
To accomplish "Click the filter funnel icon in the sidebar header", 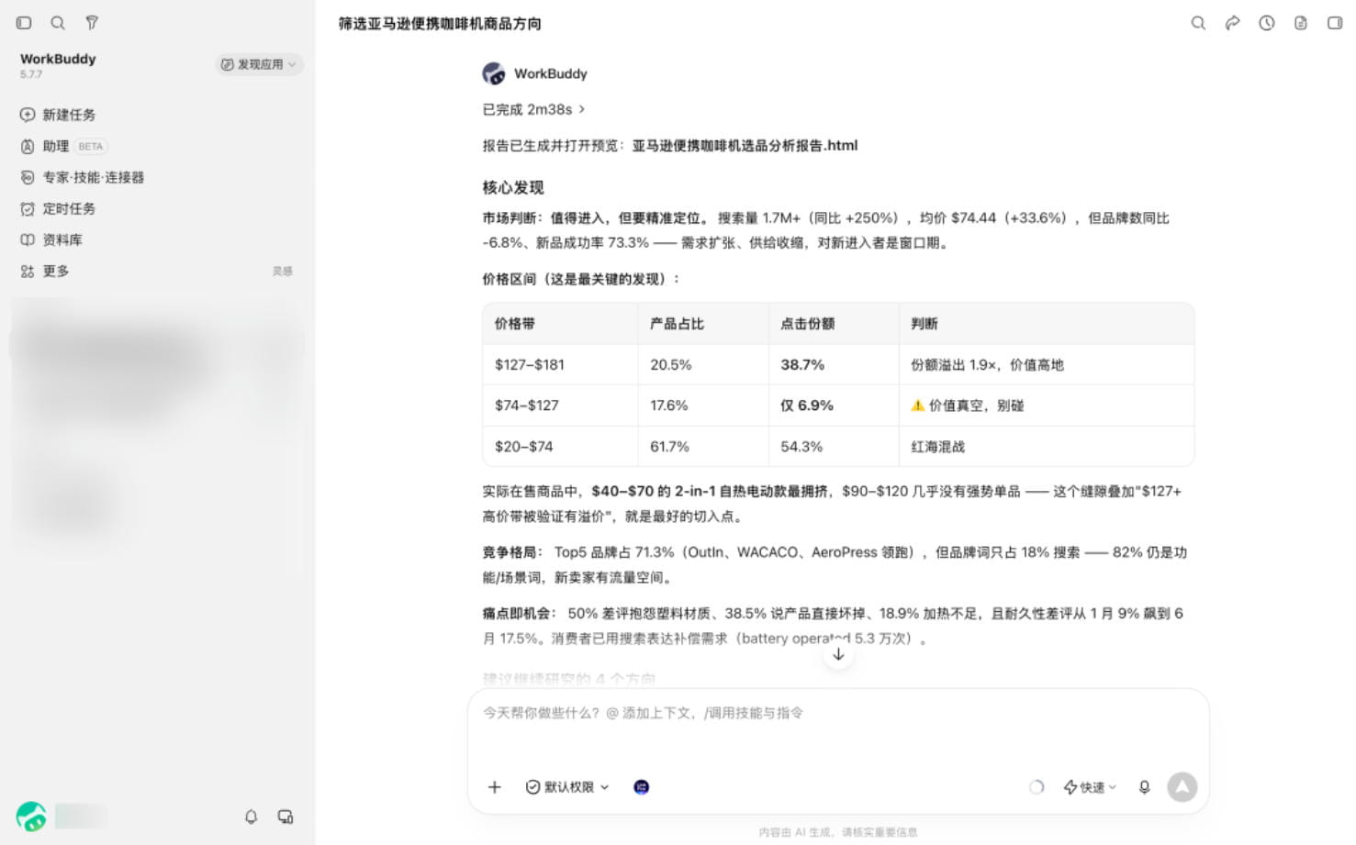I will (92, 23).
